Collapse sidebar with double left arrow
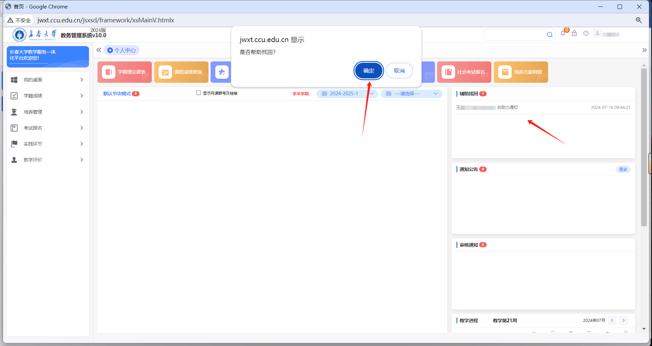 [99, 50]
